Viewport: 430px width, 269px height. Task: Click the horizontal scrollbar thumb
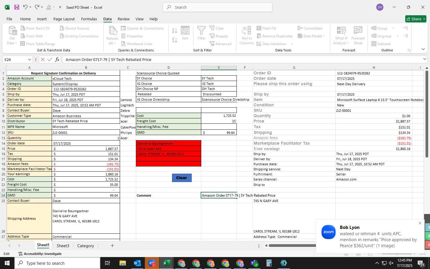[x=292, y=246]
